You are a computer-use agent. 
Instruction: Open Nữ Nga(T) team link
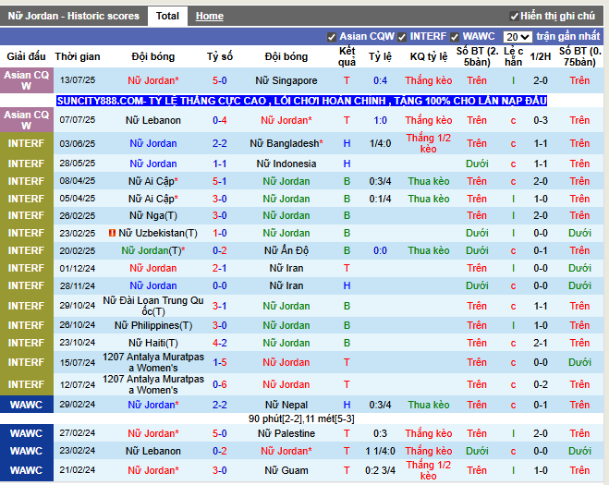pos(153,215)
